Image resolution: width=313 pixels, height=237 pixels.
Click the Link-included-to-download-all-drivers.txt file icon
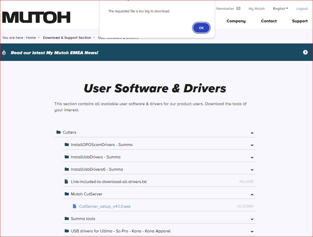pos(66,181)
